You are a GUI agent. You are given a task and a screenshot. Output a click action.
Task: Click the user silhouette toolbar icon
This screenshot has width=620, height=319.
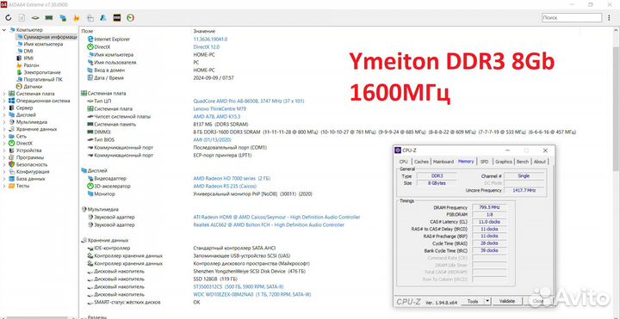pyautogui.click(x=103, y=18)
